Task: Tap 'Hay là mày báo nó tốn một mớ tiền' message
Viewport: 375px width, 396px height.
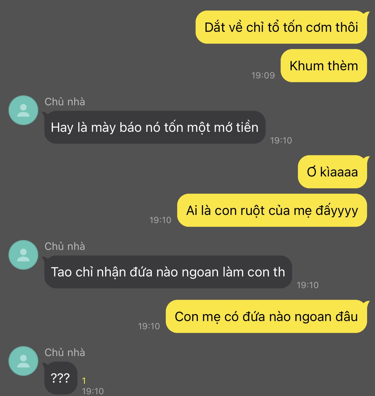Action: tap(155, 127)
